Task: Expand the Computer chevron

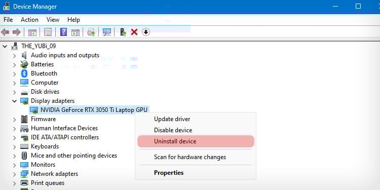Action: (15, 83)
